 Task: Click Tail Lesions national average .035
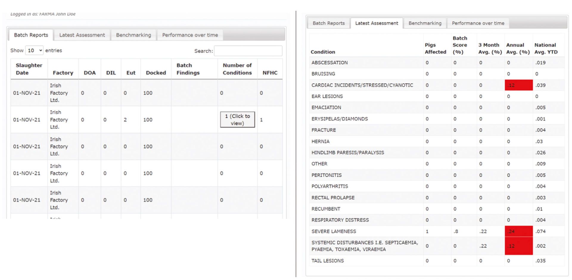point(540,261)
